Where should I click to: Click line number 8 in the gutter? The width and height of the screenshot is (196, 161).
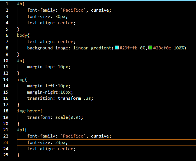pos(7,48)
